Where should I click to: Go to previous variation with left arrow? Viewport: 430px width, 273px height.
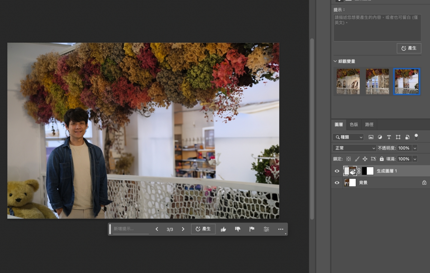click(x=157, y=229)
